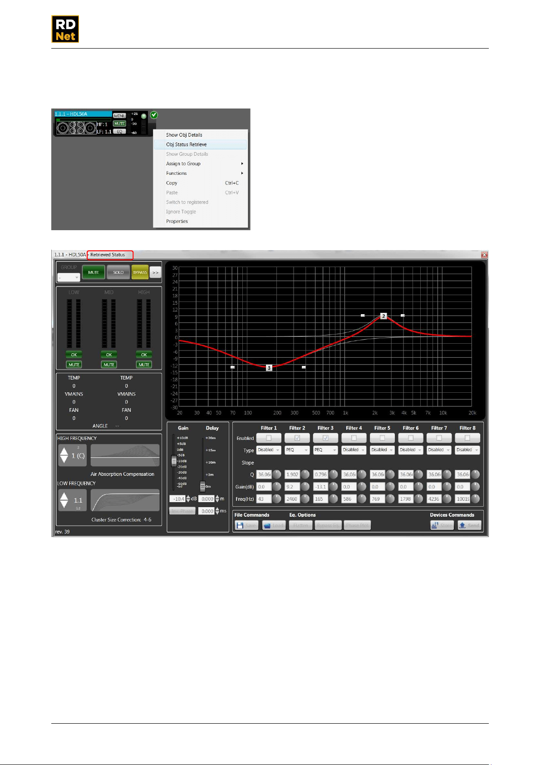Turn the Filter 2 Gain knob

tap(305, 487)
